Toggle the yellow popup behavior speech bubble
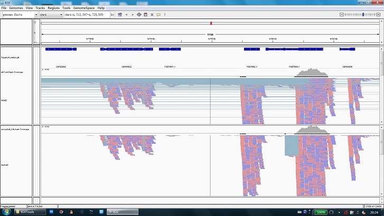The width and height of the screenshot is (384, 216). 158,15
